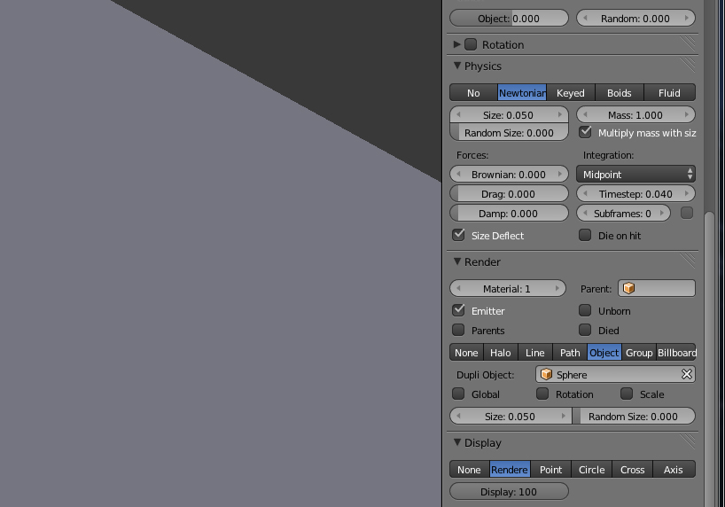
Task: Increase the Material 1 index arrow
Action: point(557,289)
